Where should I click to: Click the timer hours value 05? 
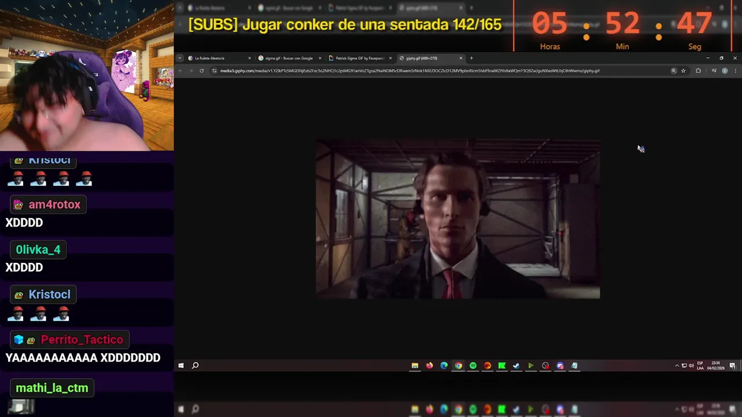tap(550, 24)
